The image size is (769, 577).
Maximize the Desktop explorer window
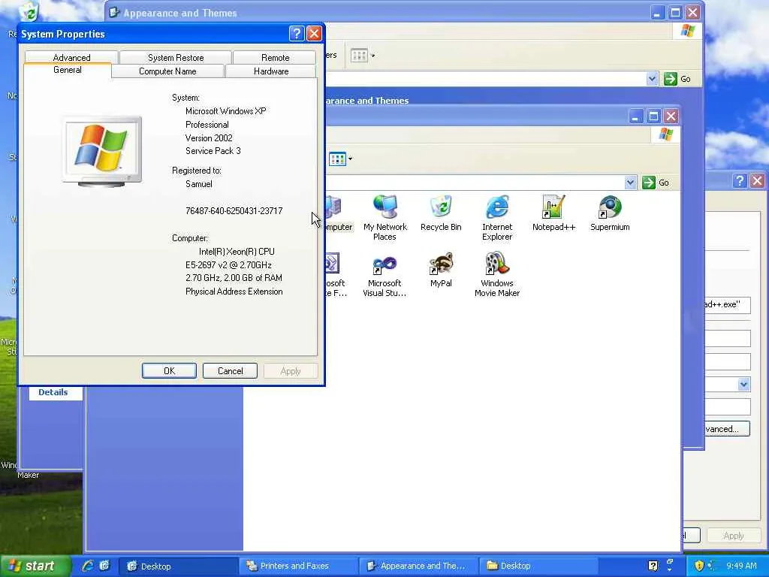653,116
